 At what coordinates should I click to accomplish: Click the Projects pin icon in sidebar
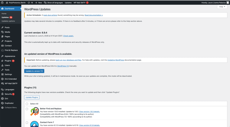point(2,41)
